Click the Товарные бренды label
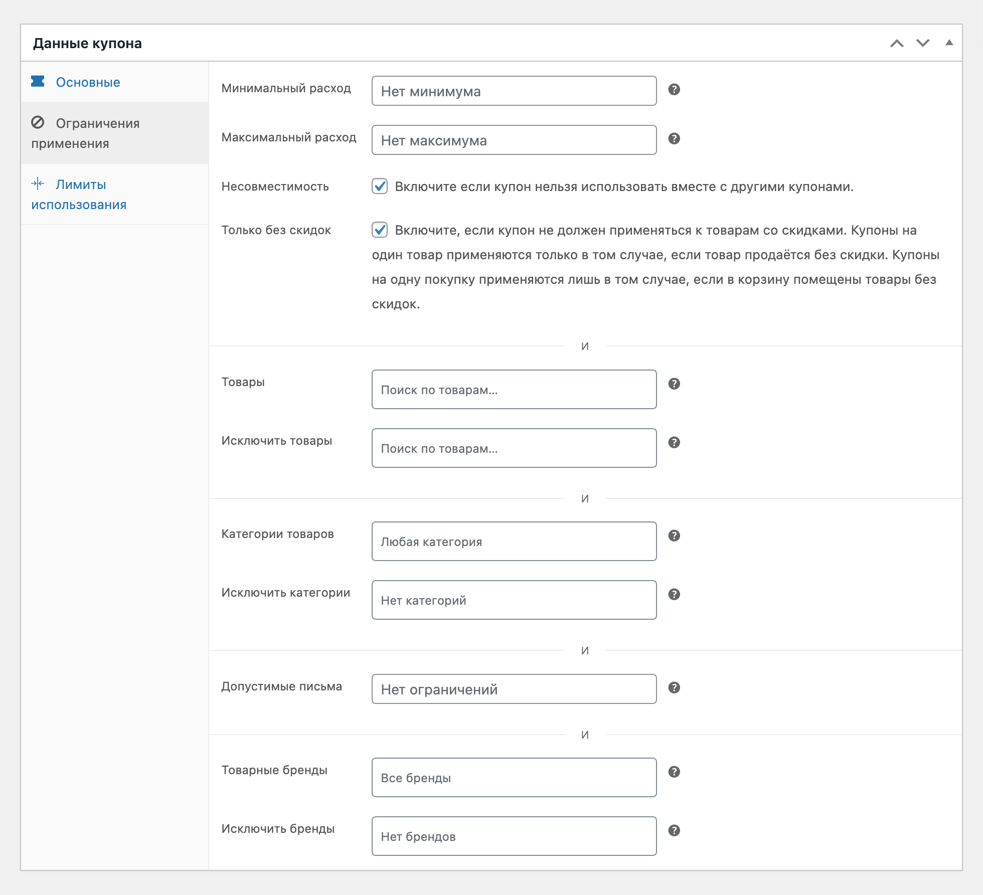The image size is (983, 895). tap(274, 770)
